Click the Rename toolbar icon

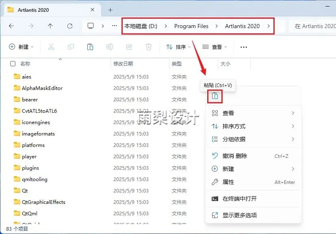click(x=110, y=47)
